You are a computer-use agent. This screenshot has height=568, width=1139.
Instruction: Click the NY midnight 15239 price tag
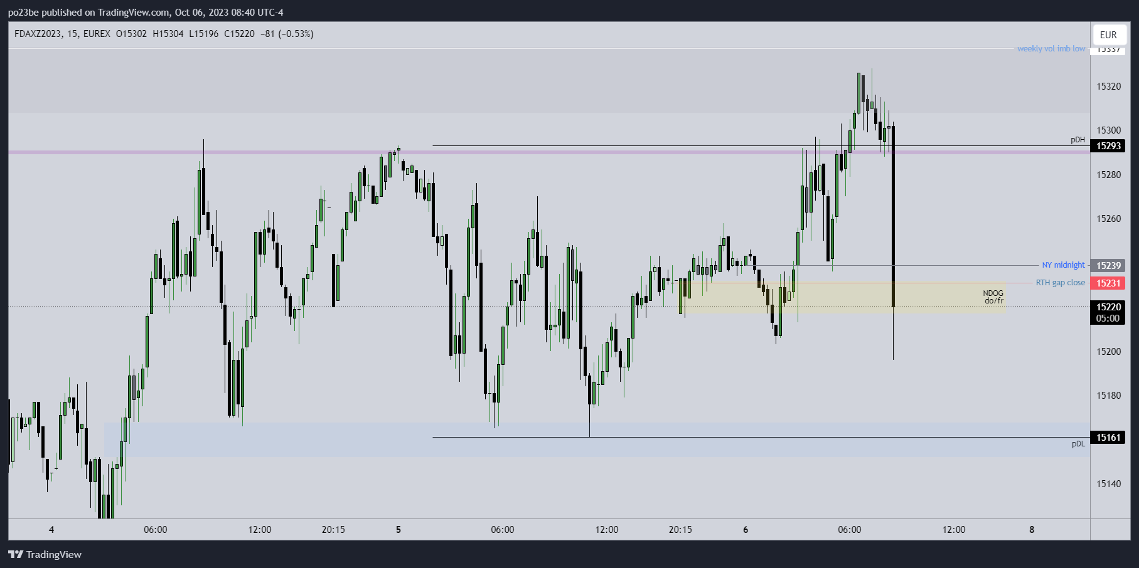1108,266
